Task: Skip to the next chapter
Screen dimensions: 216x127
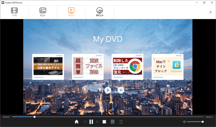Action: point(98,122)
